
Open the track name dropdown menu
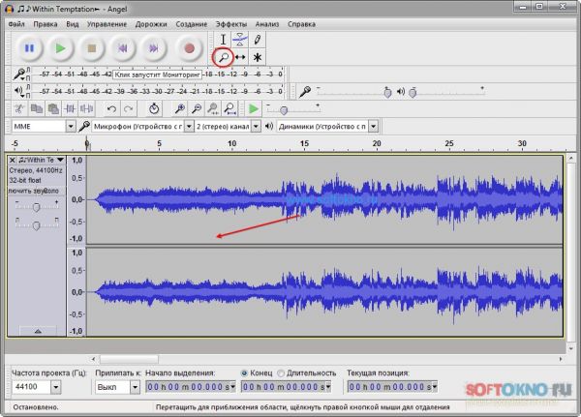point(60,160)
